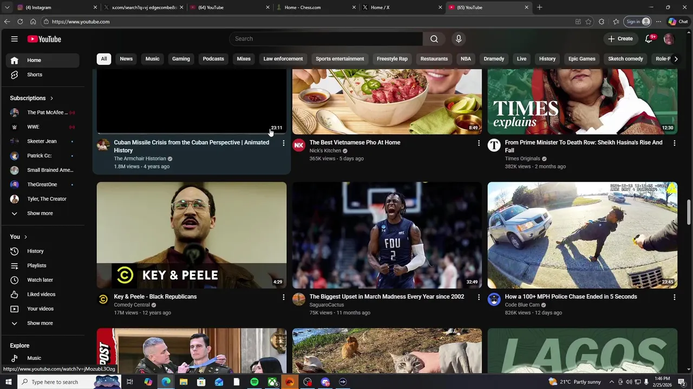
Task: Open WWE subscription channel
Action: (43, 127)
